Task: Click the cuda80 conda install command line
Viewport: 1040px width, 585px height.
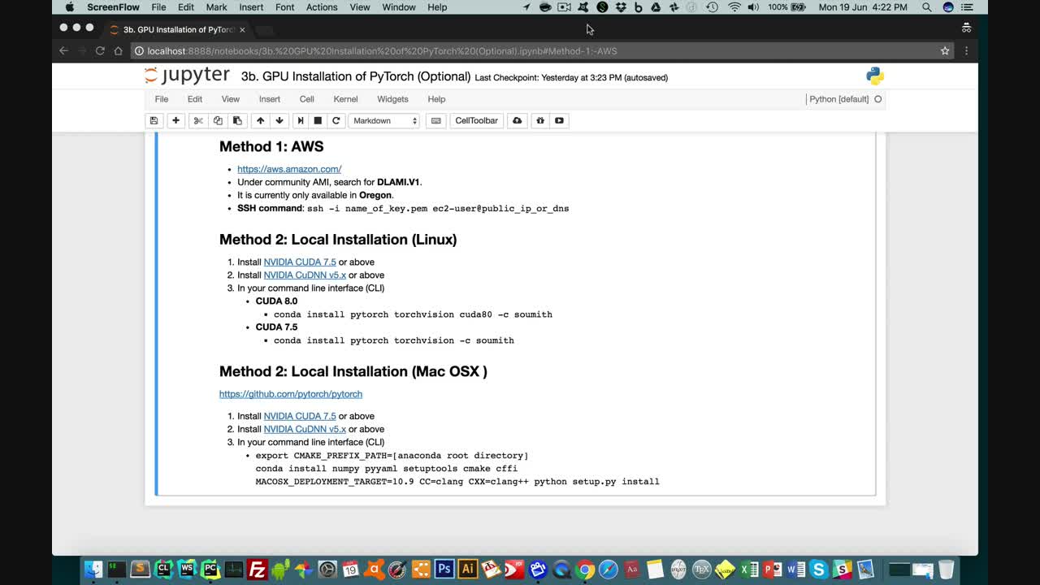Action: pos(413,314)
